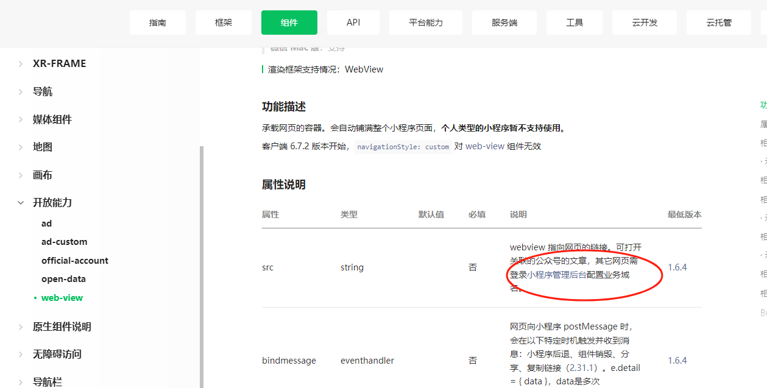This screenshot has height=388, width=767.
Task: Click the 最低版本 column header
Action: click(684, 214)
